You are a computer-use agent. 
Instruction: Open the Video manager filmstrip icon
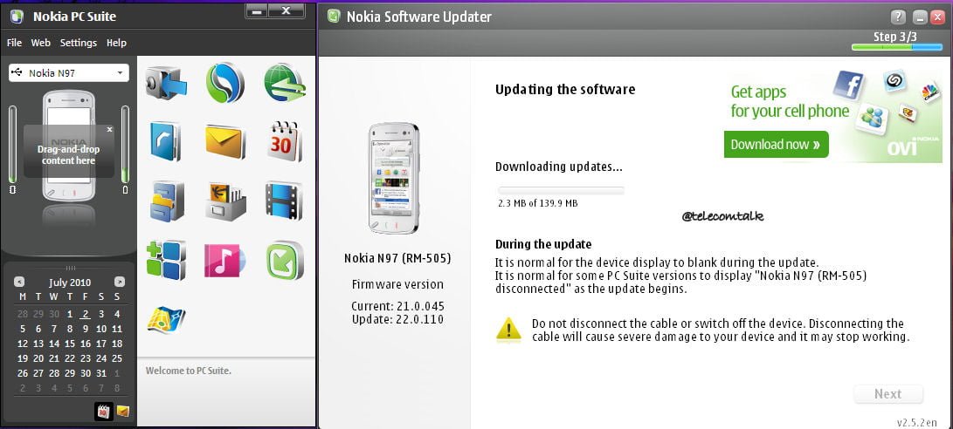284,201
